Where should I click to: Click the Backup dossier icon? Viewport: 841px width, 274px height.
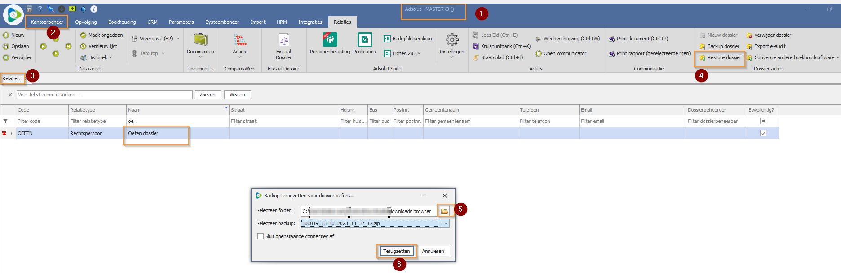pyautogui.click(x=703, y=47)
